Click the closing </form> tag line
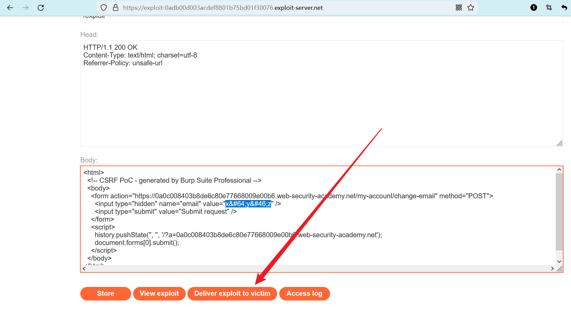 [x=102, y=219]
